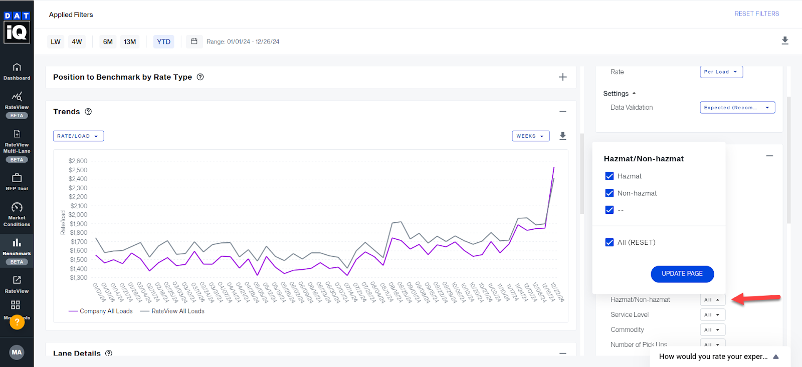The image size is (802, 367).
Task: Select the 13M time range
Action: (x=130, y=42)
